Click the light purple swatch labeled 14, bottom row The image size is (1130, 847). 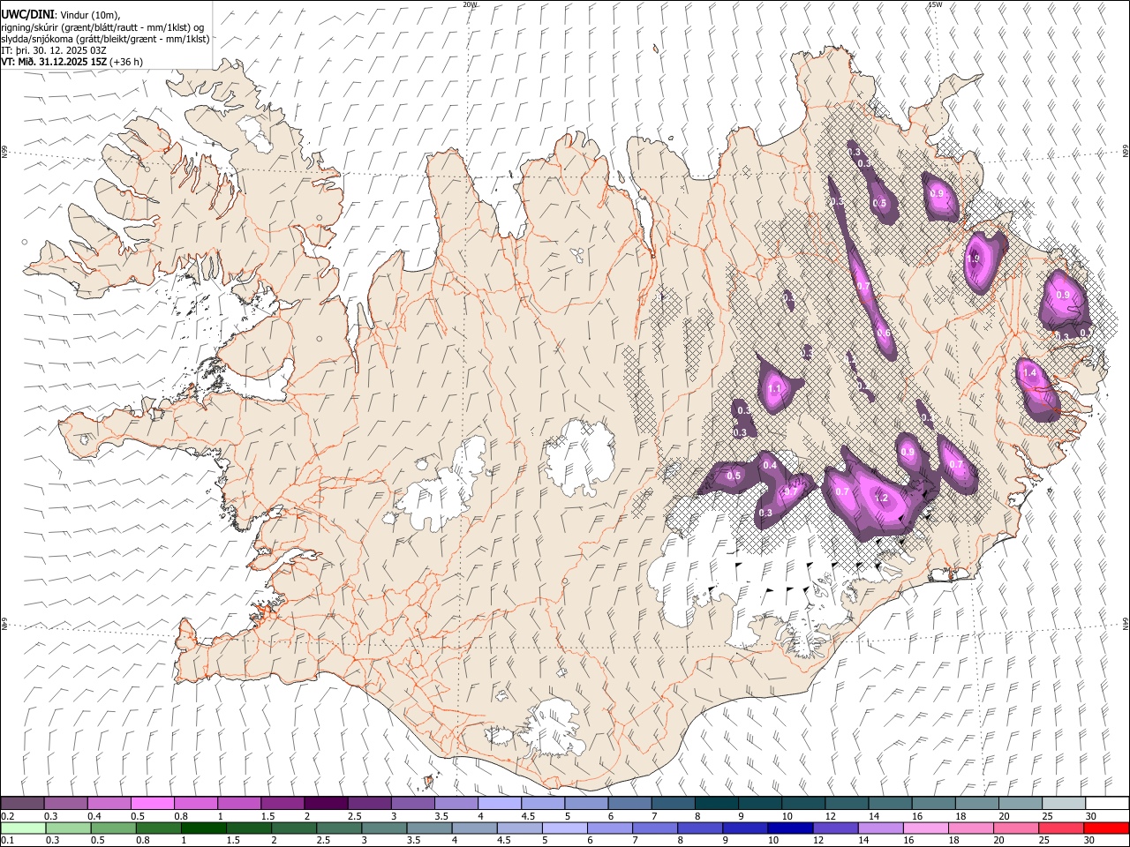pyautogui.click(x=879, y=828)
